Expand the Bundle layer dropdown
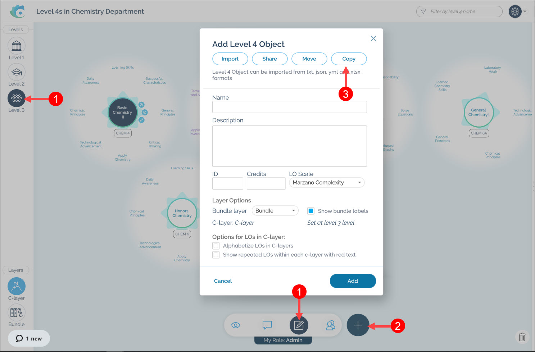The height and width of the screenshot is (352, 535). pyautogui.click(x=275, y=211)
